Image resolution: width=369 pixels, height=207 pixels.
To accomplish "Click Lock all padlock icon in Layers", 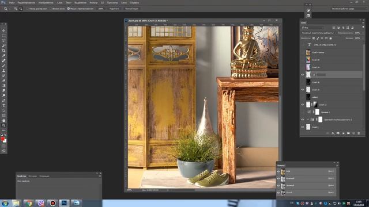I will [330, 38].
